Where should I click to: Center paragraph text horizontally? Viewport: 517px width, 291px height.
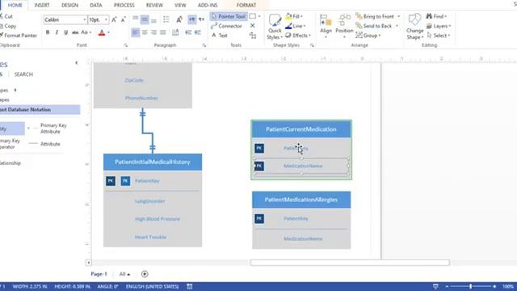pos(145,32)
